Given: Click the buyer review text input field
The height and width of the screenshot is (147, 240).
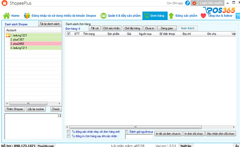Looking at the screenshot, I should pos(139,136).
